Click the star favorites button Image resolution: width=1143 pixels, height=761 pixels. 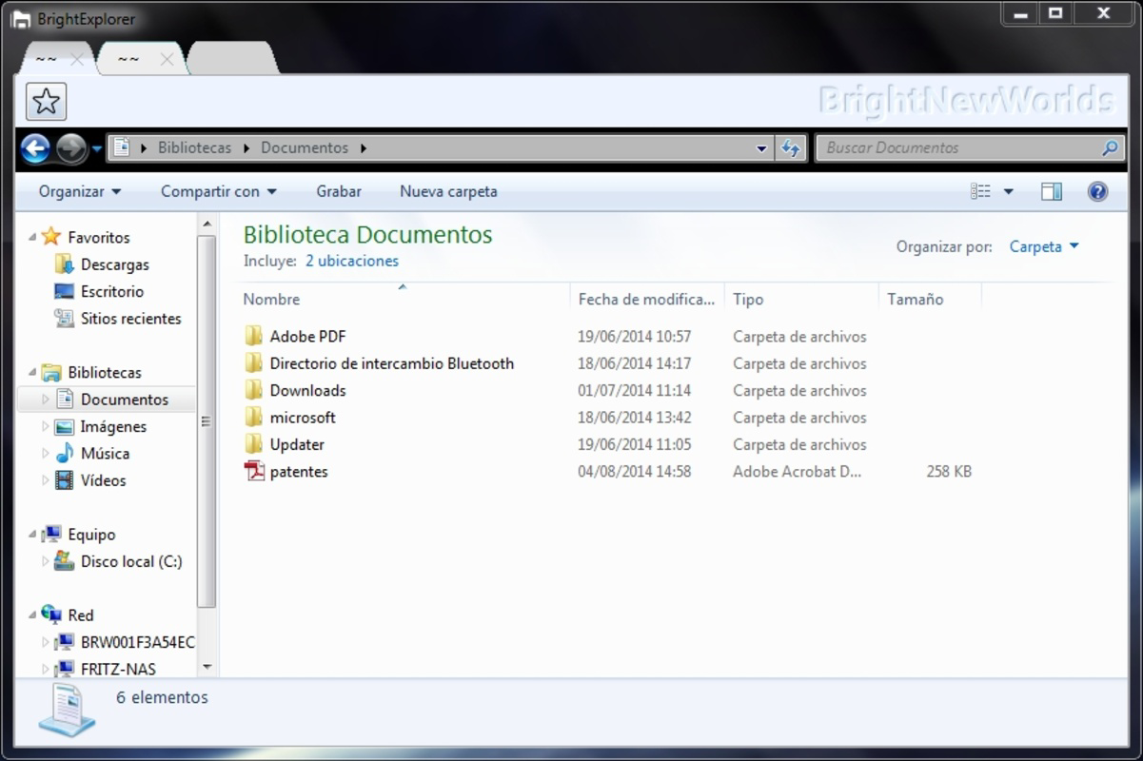pos(46,101)
